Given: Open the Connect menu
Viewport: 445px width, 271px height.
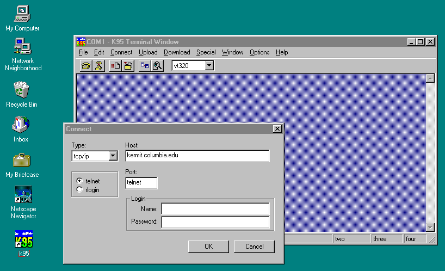Looking at the screenshot, I should 121,52.
